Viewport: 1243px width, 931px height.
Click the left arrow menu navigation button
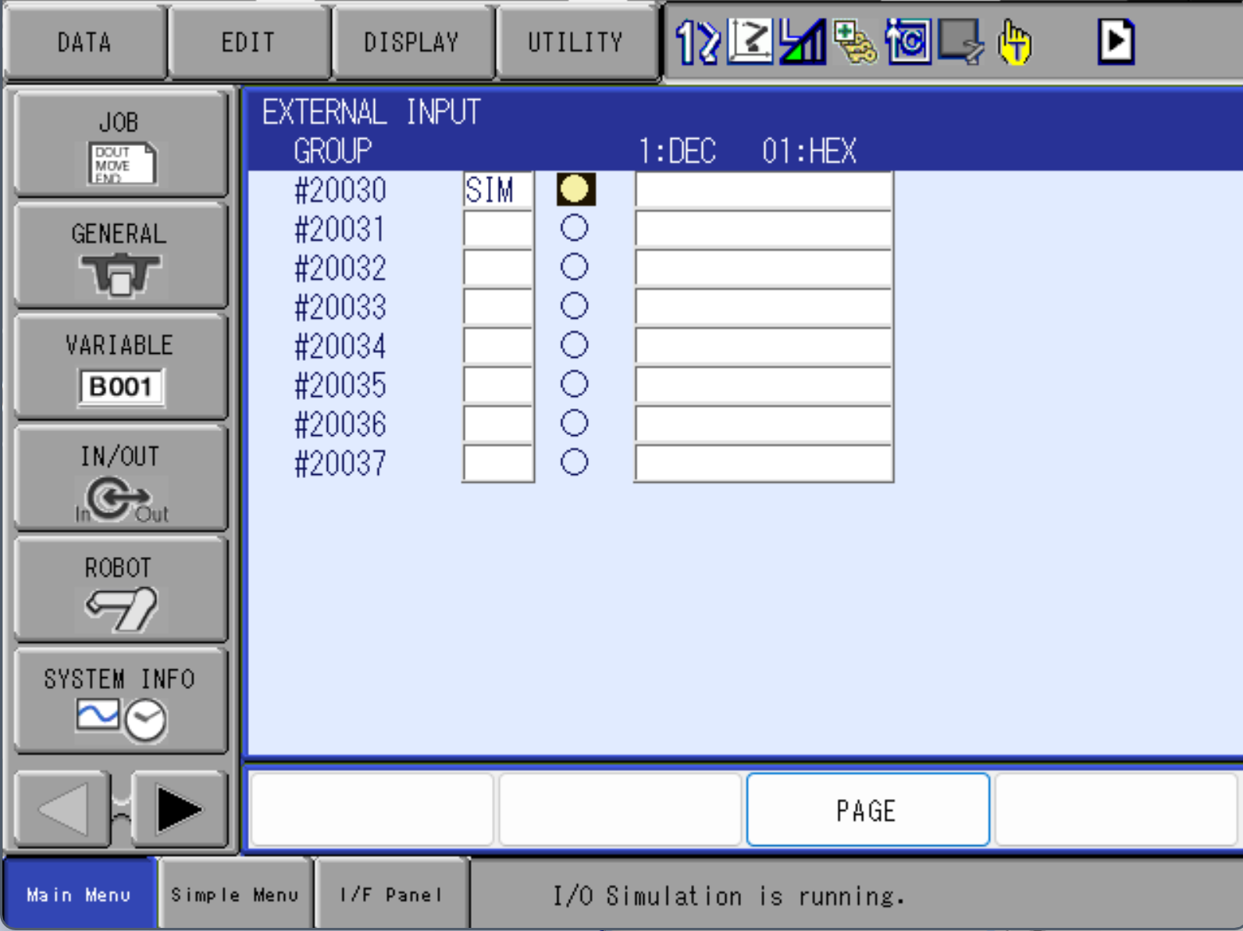pos(62,808)
